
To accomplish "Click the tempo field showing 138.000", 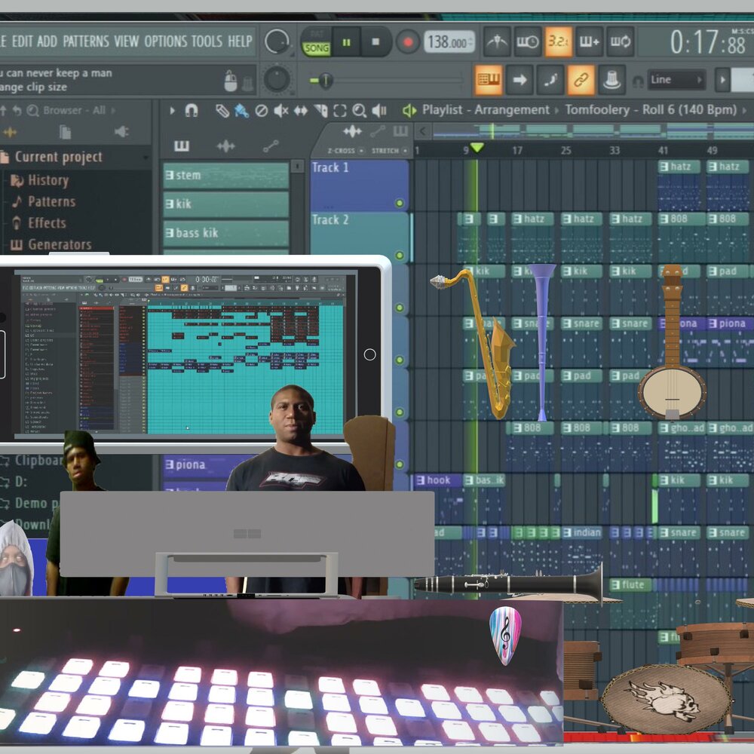I will [x=449, y=42].
